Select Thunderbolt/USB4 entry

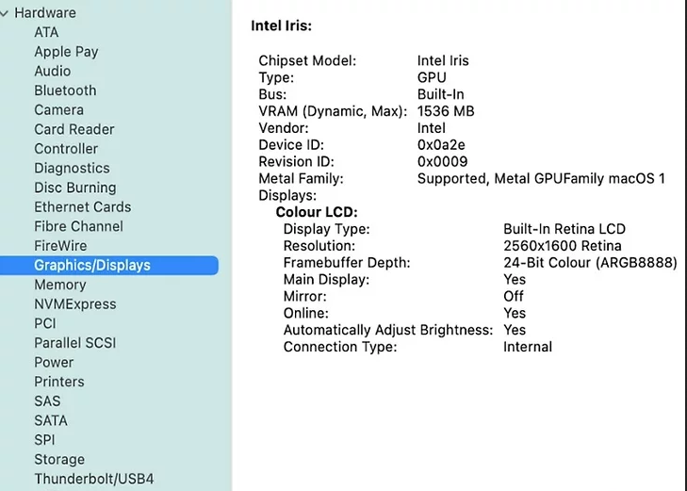93,479
